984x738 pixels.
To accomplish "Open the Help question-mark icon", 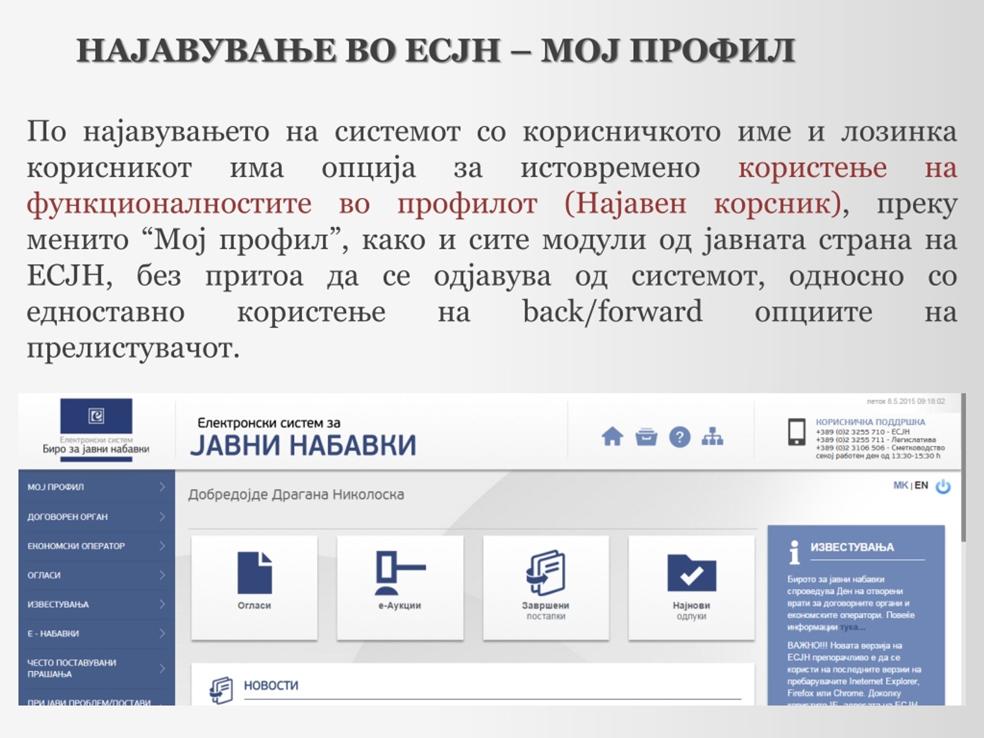I will click(x=680, y=437).
